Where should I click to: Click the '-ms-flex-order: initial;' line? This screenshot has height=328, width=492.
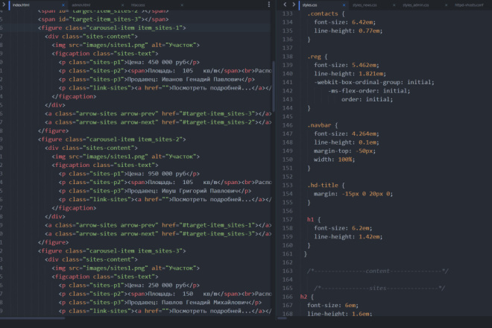click(369, 91)
